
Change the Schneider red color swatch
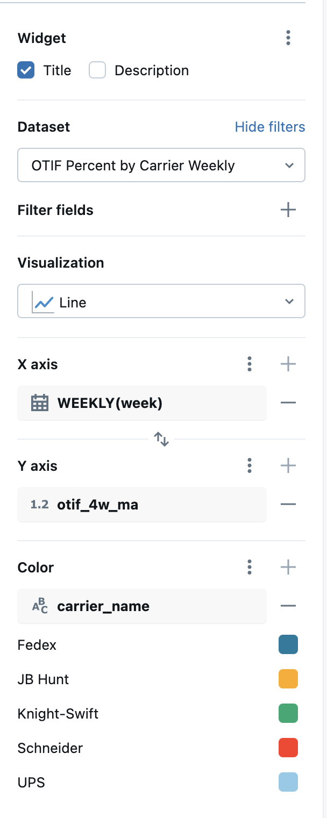(x=288, y=748)
